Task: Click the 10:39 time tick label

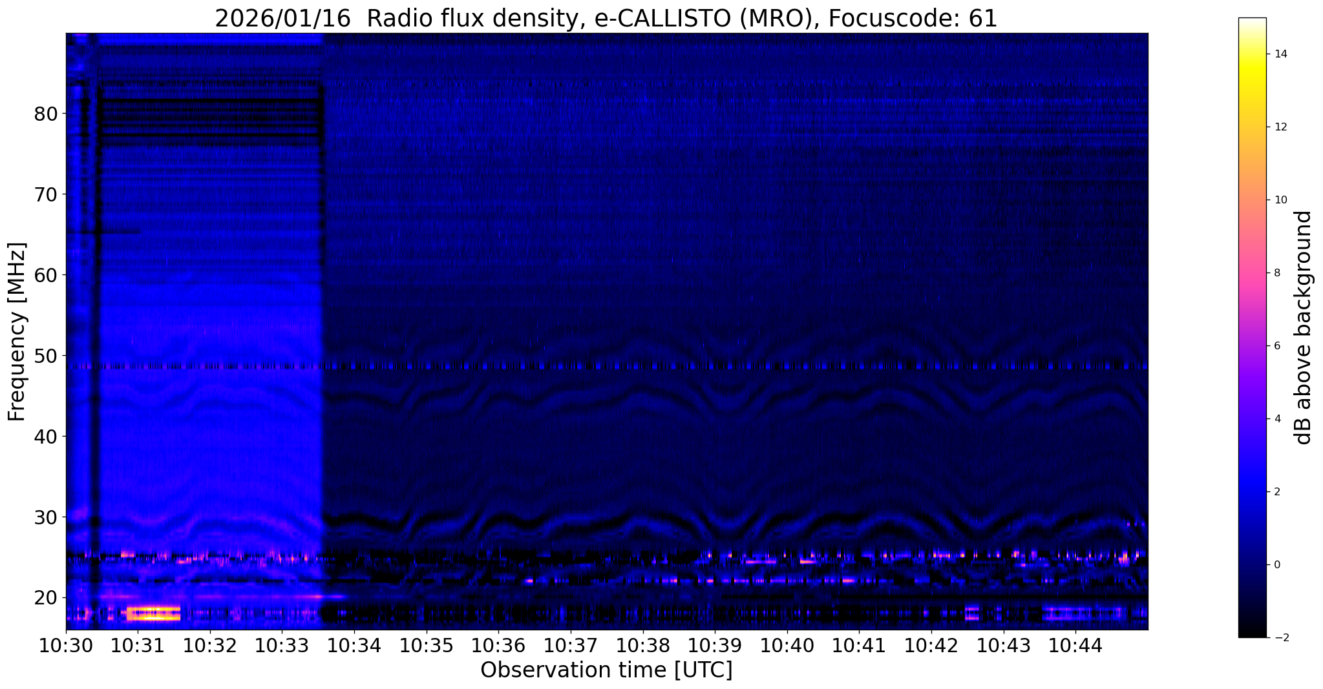Action: click(715, 646)
